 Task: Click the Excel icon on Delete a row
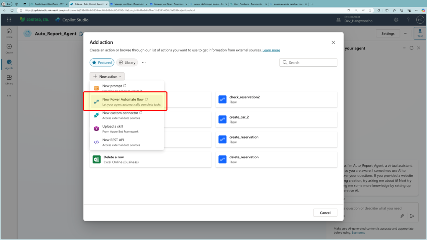pos(97,159)
